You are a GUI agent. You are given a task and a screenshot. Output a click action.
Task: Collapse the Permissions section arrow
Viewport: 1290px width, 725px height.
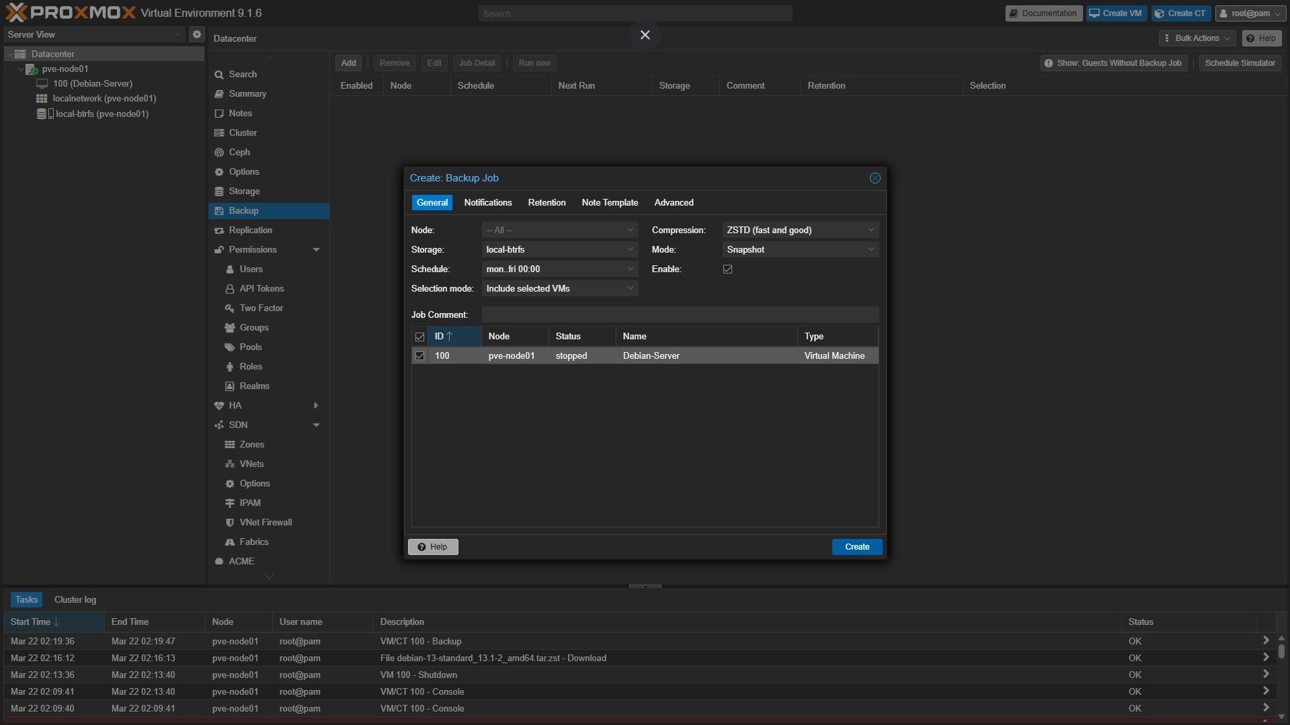(x=316, y=250)
